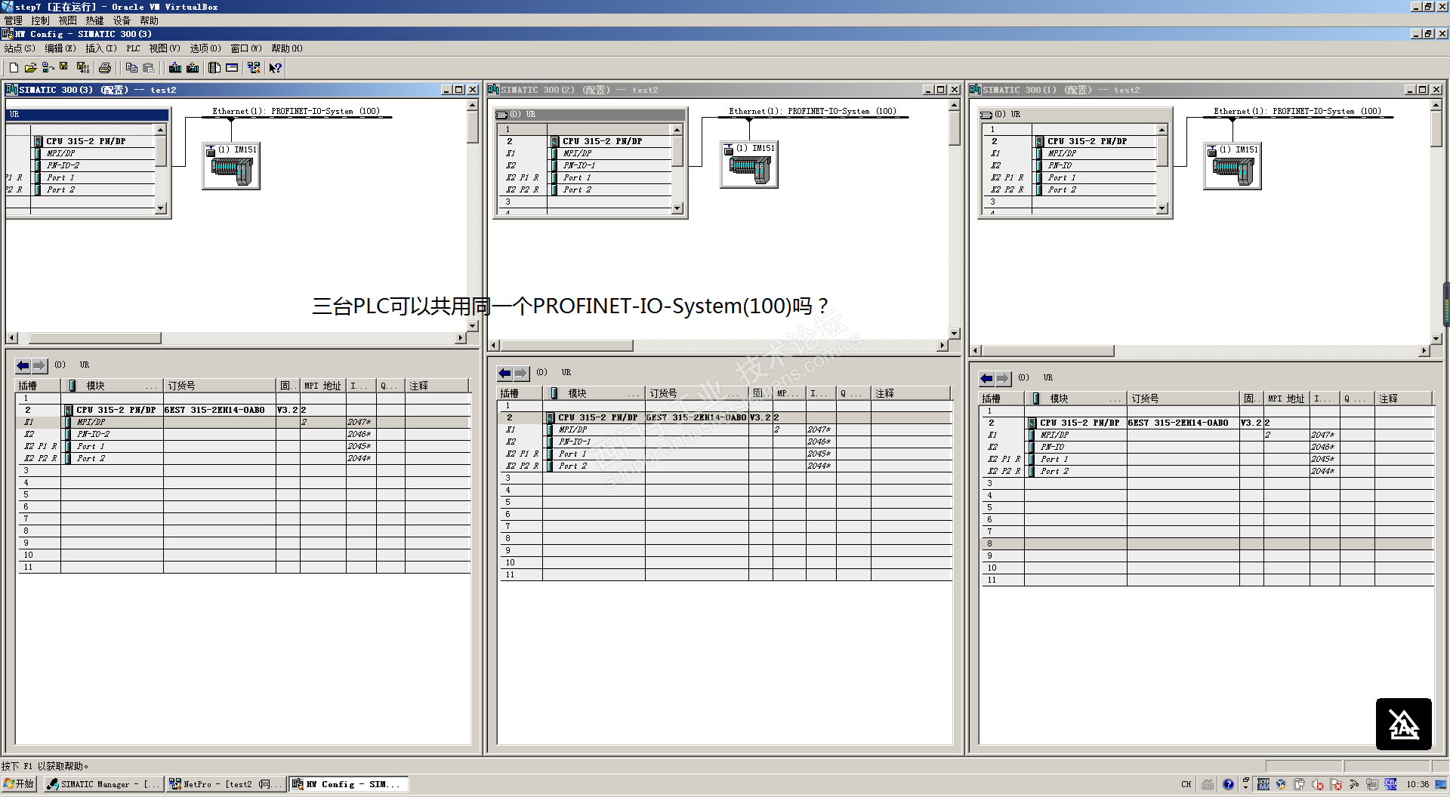Click the HW Config taskbar button
This screenshot has width=1450, height=797.
click(349, 784)
